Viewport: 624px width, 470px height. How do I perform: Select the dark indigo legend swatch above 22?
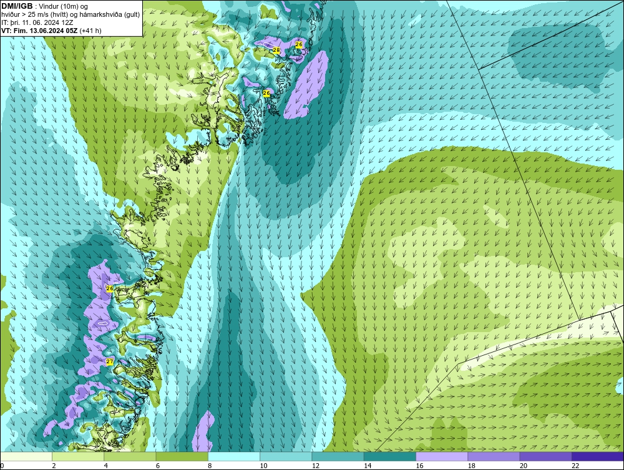pos(597,456)
